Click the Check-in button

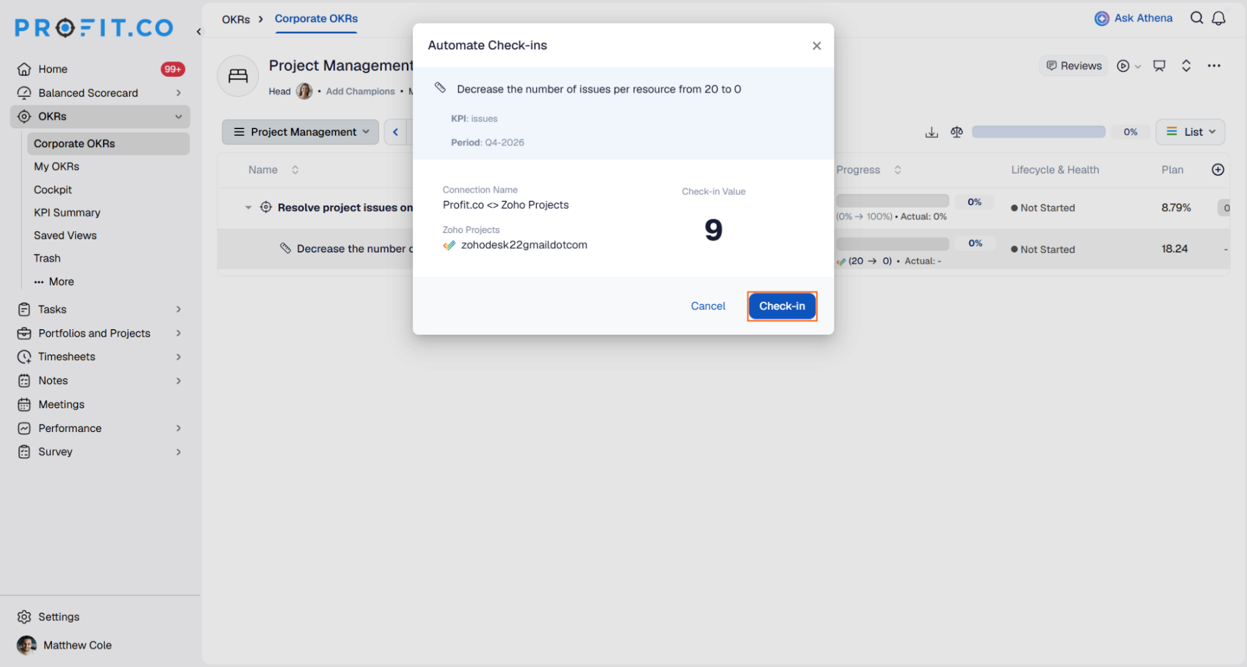pos(782,306)
